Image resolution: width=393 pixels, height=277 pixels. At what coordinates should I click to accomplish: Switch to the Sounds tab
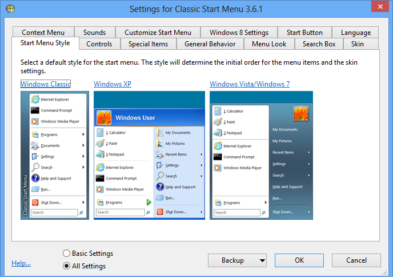(x=94, y=33)
